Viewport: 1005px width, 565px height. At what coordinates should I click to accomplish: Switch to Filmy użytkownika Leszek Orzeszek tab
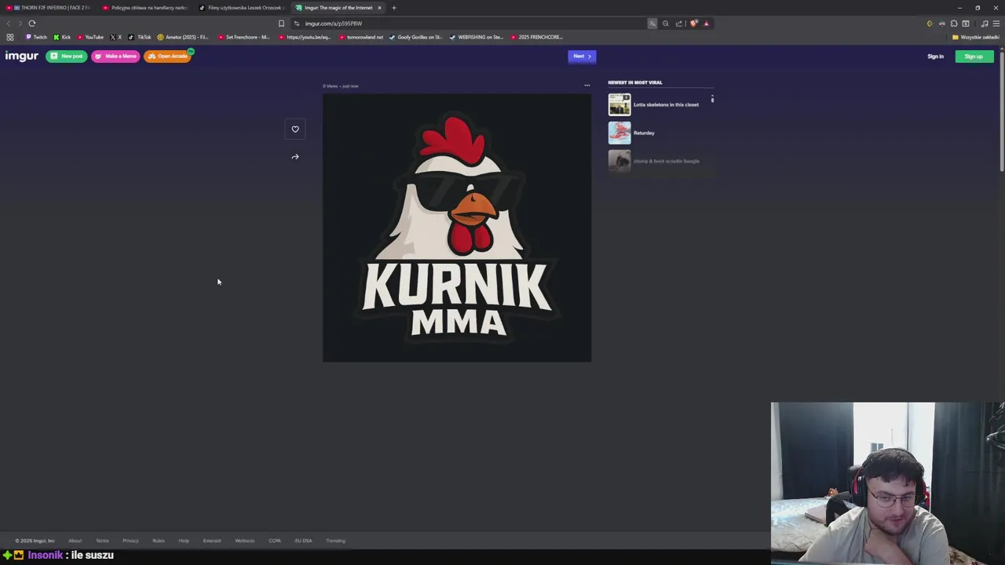point(242,8)
